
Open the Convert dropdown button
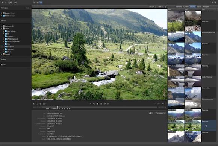point(160,113)
